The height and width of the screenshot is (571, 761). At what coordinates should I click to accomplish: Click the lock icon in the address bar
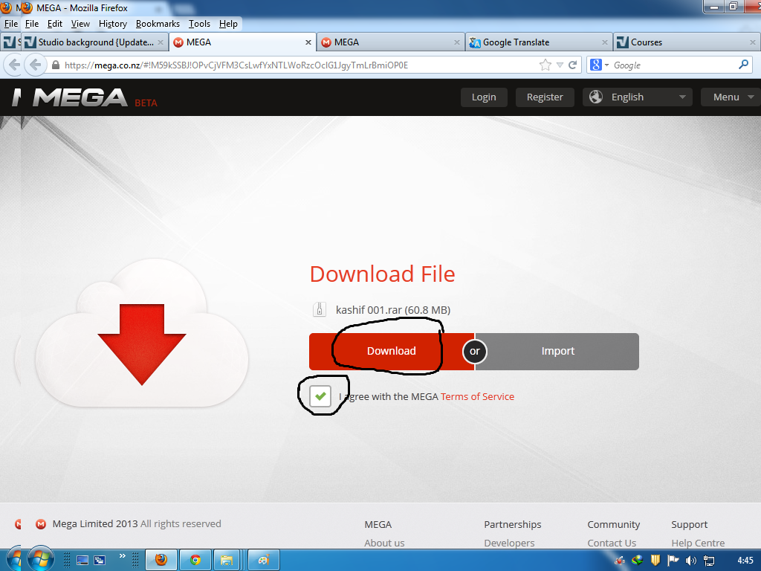tap(56, 65)
